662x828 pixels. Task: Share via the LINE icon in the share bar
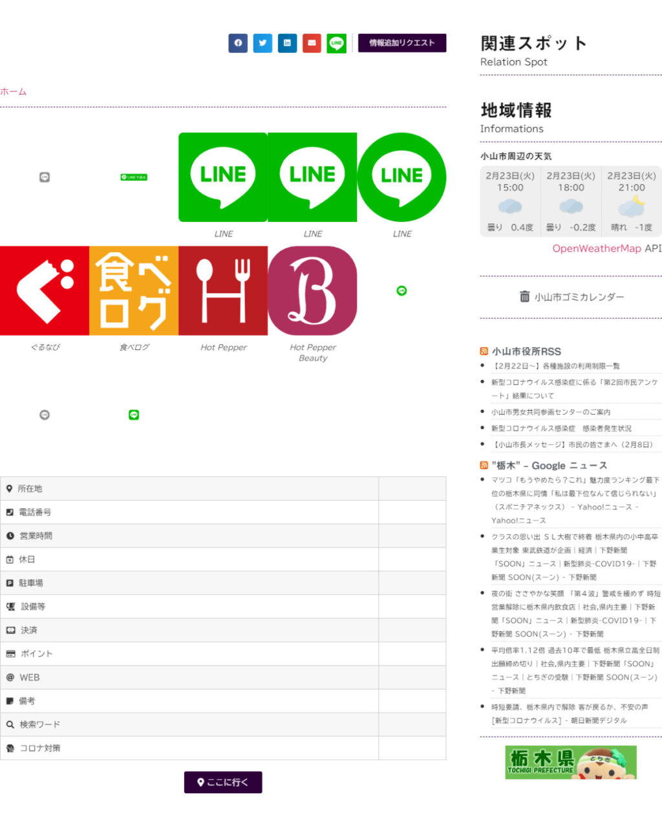point(336,43)
